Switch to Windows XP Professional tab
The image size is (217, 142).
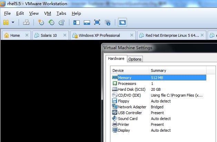[x=103, y=35]
